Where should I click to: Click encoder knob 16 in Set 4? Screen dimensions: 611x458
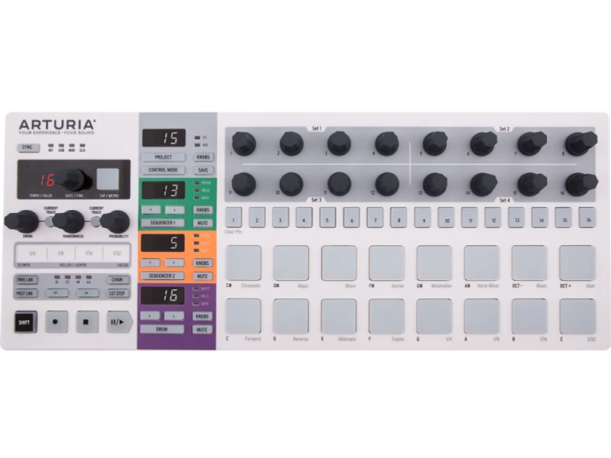[x=580, y=184]
